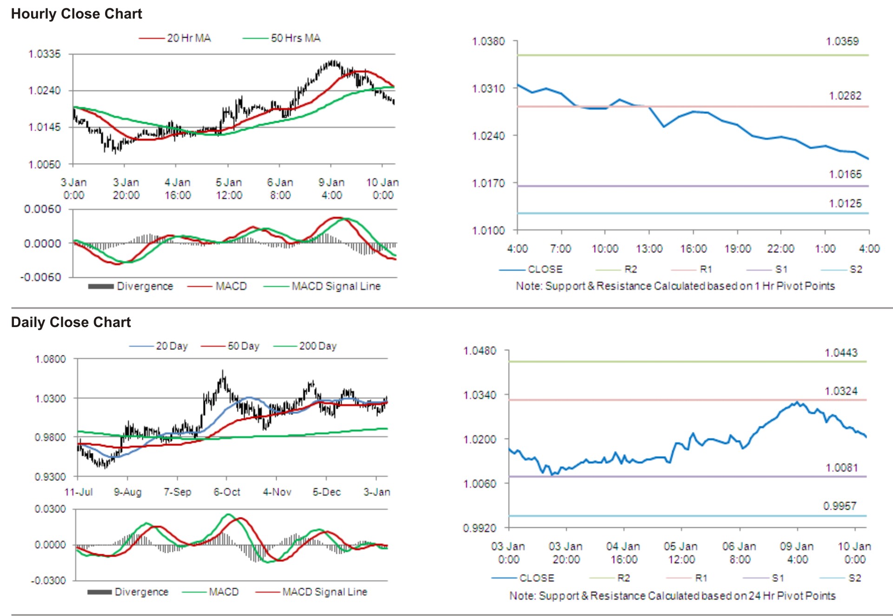This screenshot has height=616, width=893.
Task: Click the '5-Dec' date axis label
Action: (x=327, y=492)
